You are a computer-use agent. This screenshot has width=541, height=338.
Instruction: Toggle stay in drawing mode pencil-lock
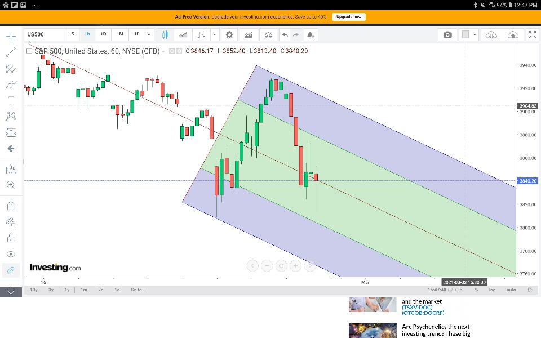pos(11,222)
